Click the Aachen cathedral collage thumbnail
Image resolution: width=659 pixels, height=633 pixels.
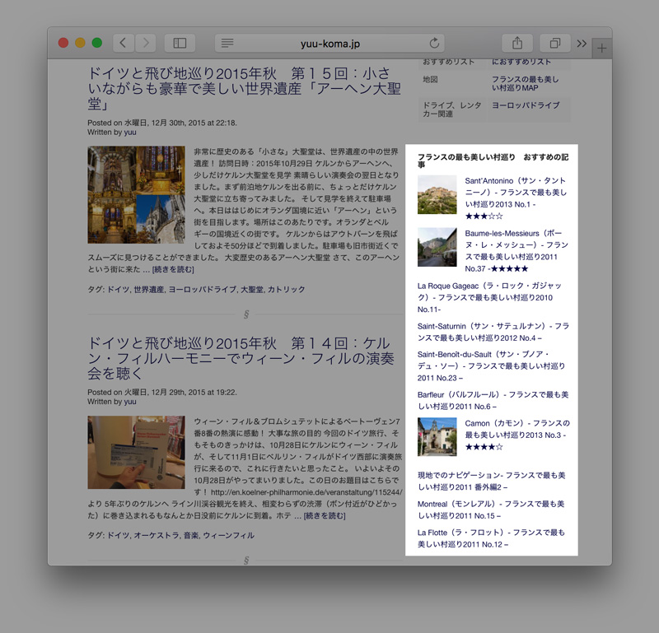tap(136, 194)
